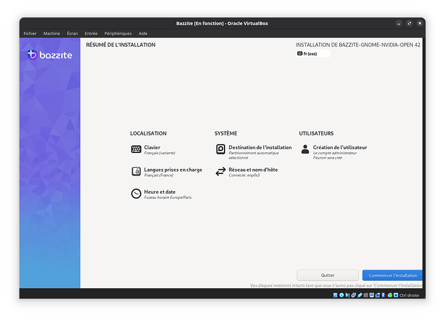The width and height of the screenshot is (445, 320).
Task: Open the Réseau et nom d'hôte settings
Action: point(253,170)
